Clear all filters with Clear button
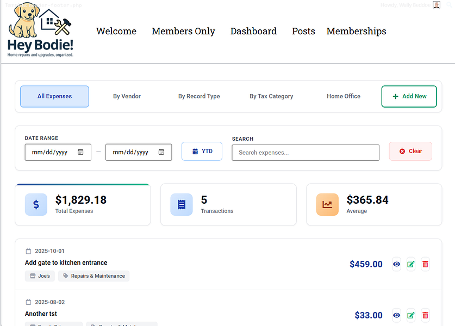The height and width of the screenshot is (326, 455). tap(410, 151)
